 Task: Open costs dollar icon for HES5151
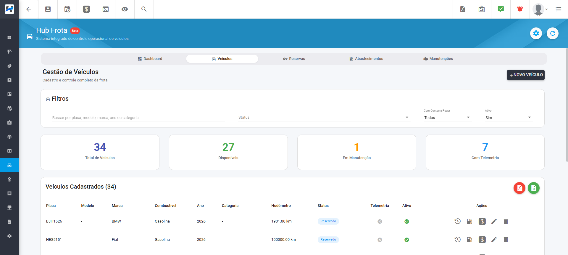(x=482, y=239)
